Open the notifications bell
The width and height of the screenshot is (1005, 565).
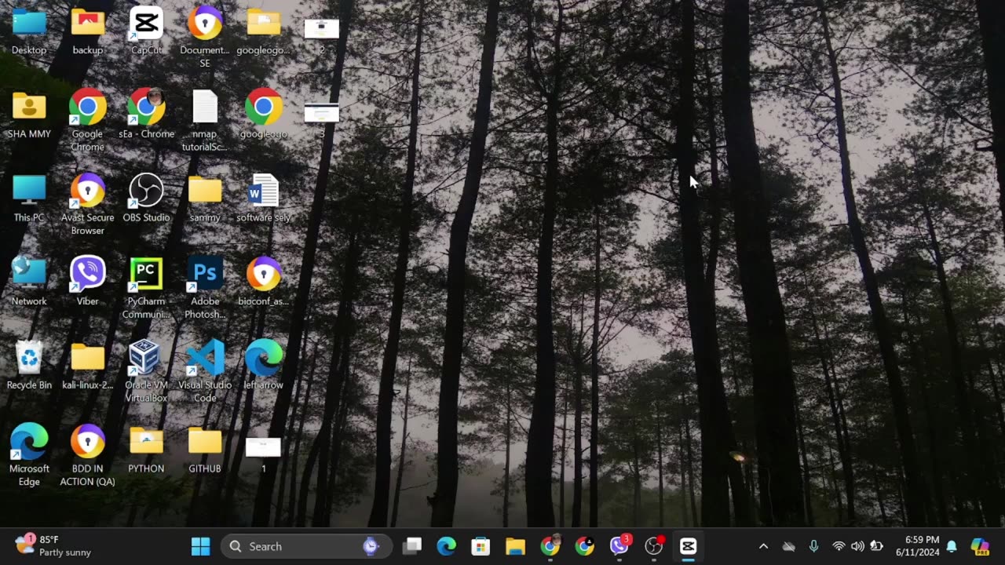952,546
